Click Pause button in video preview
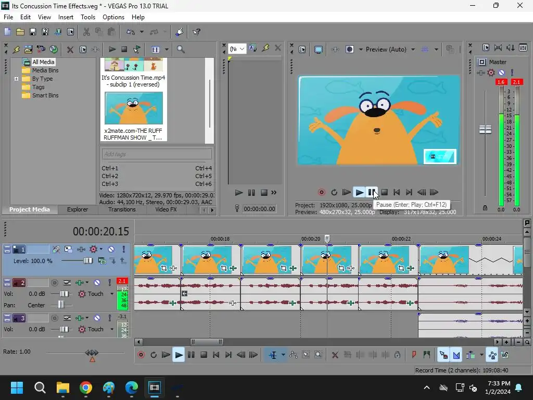Image resolution: width=533 pixels, height=400 pixels. click(372, 193)
